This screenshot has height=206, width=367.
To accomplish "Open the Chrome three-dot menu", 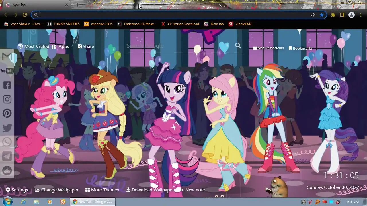I will tap(360, 15).
